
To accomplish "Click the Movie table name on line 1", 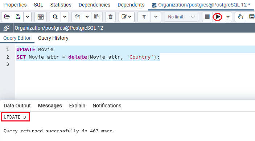I will pyautogui.click(x=46, y=49).
